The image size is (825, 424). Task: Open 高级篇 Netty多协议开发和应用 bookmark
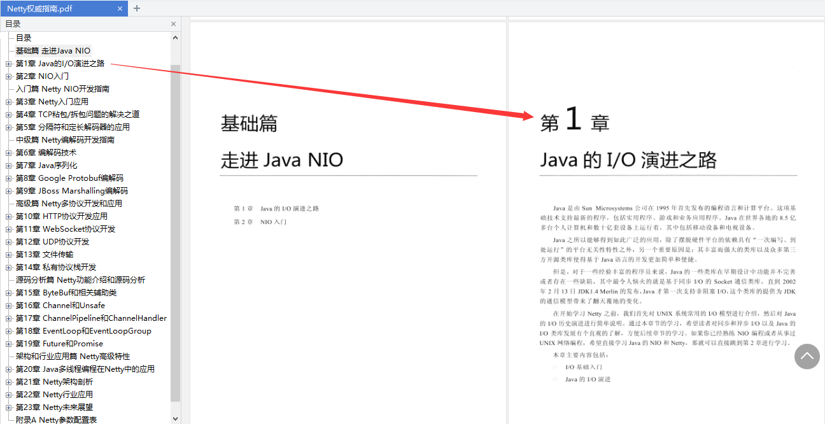(x=69, y=204)
